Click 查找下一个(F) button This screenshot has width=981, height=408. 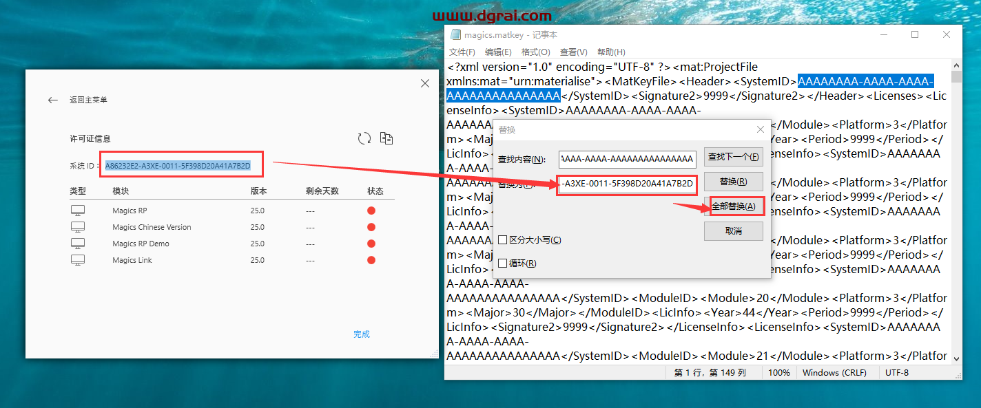tap(733, 157)
